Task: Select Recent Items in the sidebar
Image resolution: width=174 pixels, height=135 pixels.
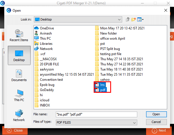Action: coord(19,35)
